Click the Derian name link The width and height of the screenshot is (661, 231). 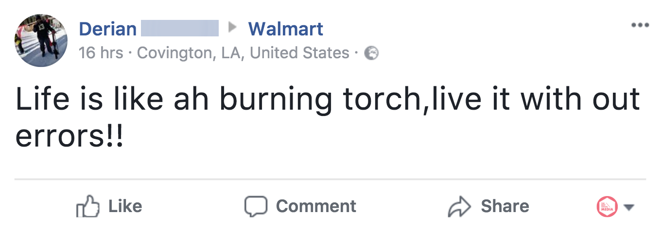point(107,29)
